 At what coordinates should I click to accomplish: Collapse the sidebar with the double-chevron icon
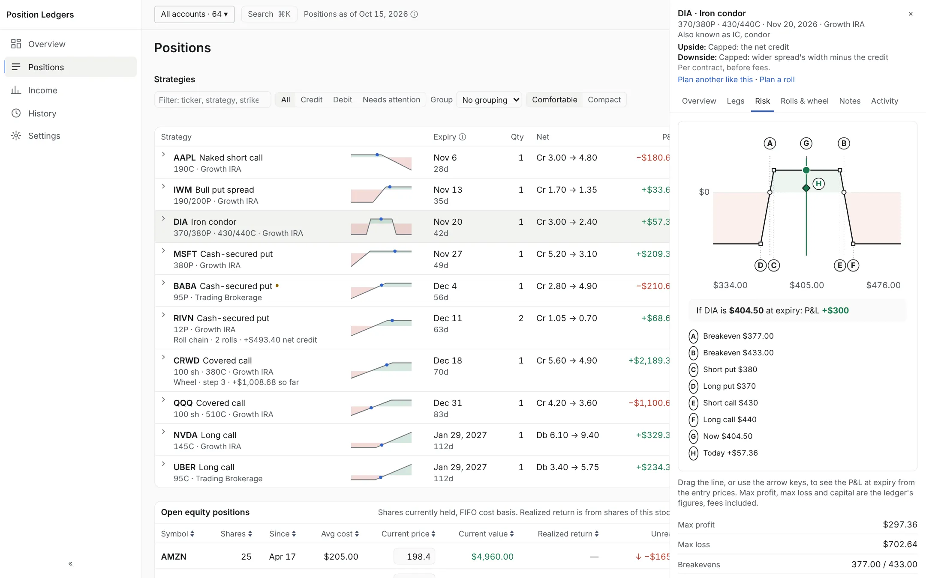70,563
